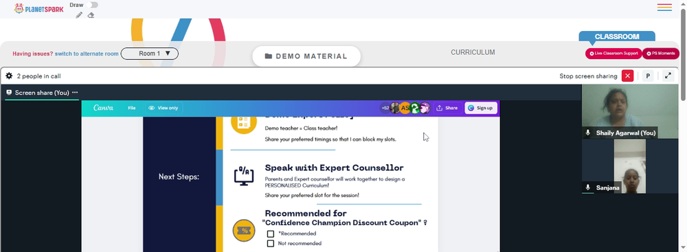Screen dimensions: 687x252
Task: Check the *Recommended checkbox
Action: (x=271, y=234)
